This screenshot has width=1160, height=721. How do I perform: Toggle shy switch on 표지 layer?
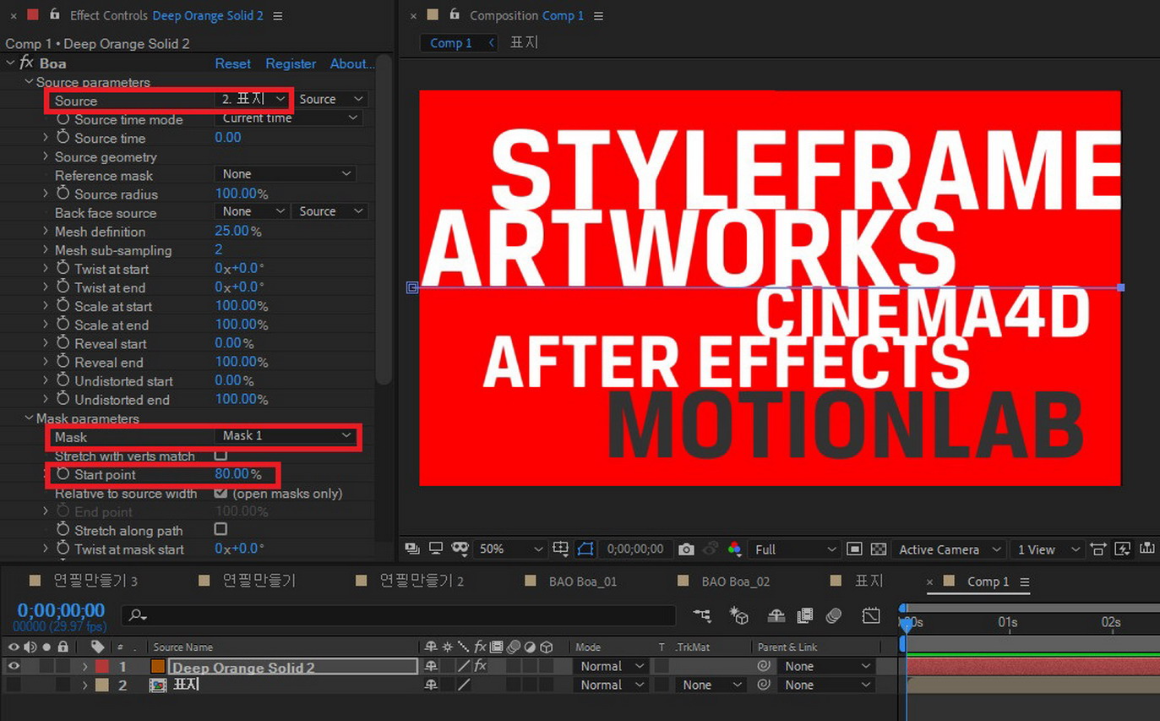[x=431, y=685]
